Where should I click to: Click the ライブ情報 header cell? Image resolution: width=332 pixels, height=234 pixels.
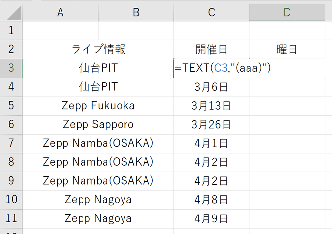(98, 49)
